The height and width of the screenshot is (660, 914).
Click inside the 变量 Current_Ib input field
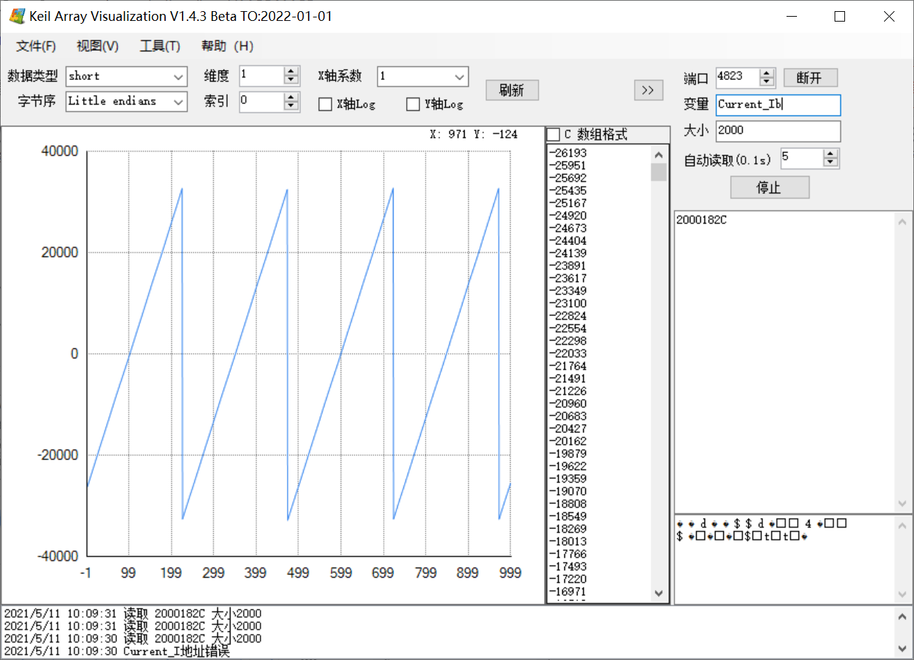click(778, 104)
